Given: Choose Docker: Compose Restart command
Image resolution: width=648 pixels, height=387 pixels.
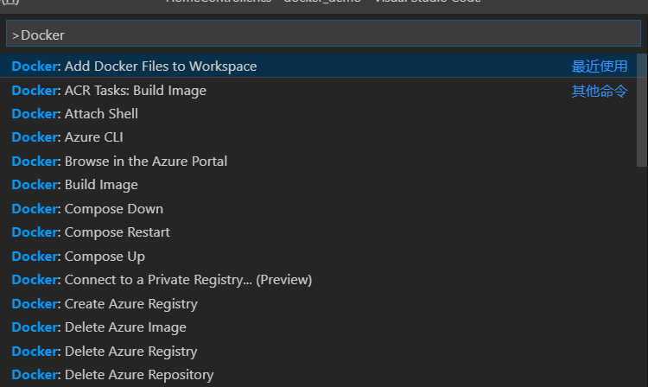Looking at the screenshot, I should pyautogui.click(x=318, y=232).
